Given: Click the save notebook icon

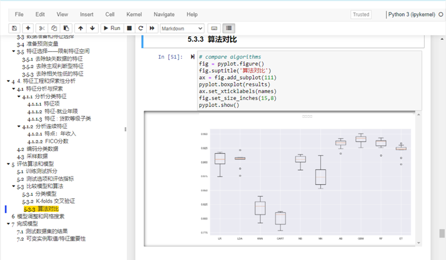Looking at the screenshot, I should point(14,28).
